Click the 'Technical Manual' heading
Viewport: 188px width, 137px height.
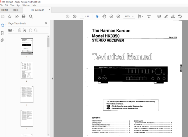[122, 57]
